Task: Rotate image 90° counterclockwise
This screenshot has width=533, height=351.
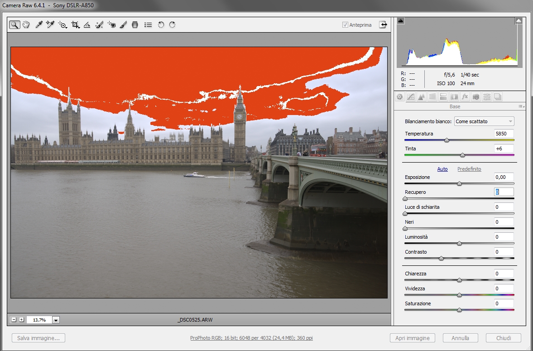Action: pyautogui.click(x=161, y=25)
